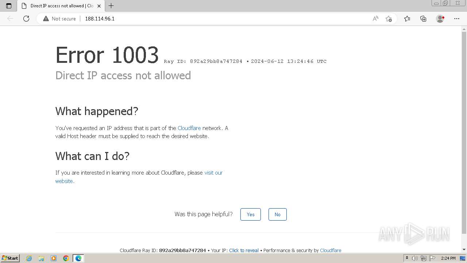Open Settings and more menu
This screenshot has width=467, height=263.
pyautogui.click(x=457, y=19)
